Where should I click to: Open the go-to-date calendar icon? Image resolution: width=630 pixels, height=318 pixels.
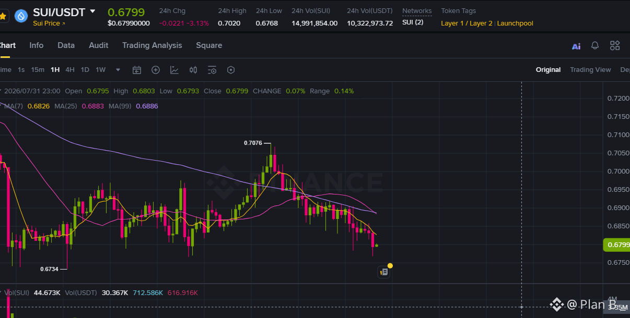pos(137,70)
